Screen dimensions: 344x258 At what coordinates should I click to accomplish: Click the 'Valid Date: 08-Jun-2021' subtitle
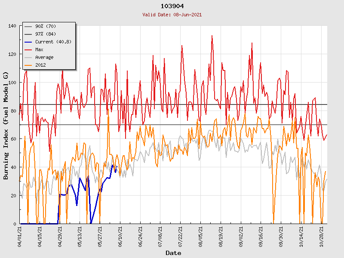(x=172, y=15)
